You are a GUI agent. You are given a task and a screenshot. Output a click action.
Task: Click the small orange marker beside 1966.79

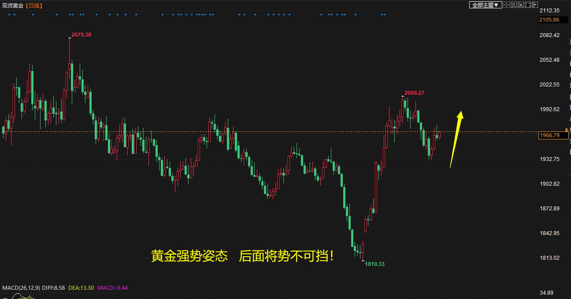[567, 130]
